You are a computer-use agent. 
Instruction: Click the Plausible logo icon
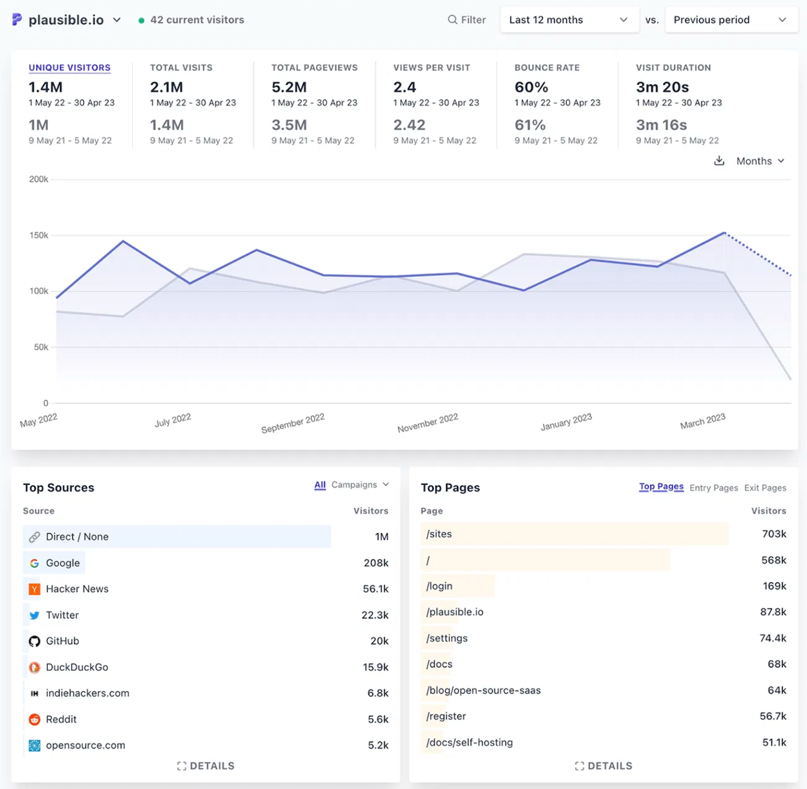pyautogui.click(x=17, y=20)
